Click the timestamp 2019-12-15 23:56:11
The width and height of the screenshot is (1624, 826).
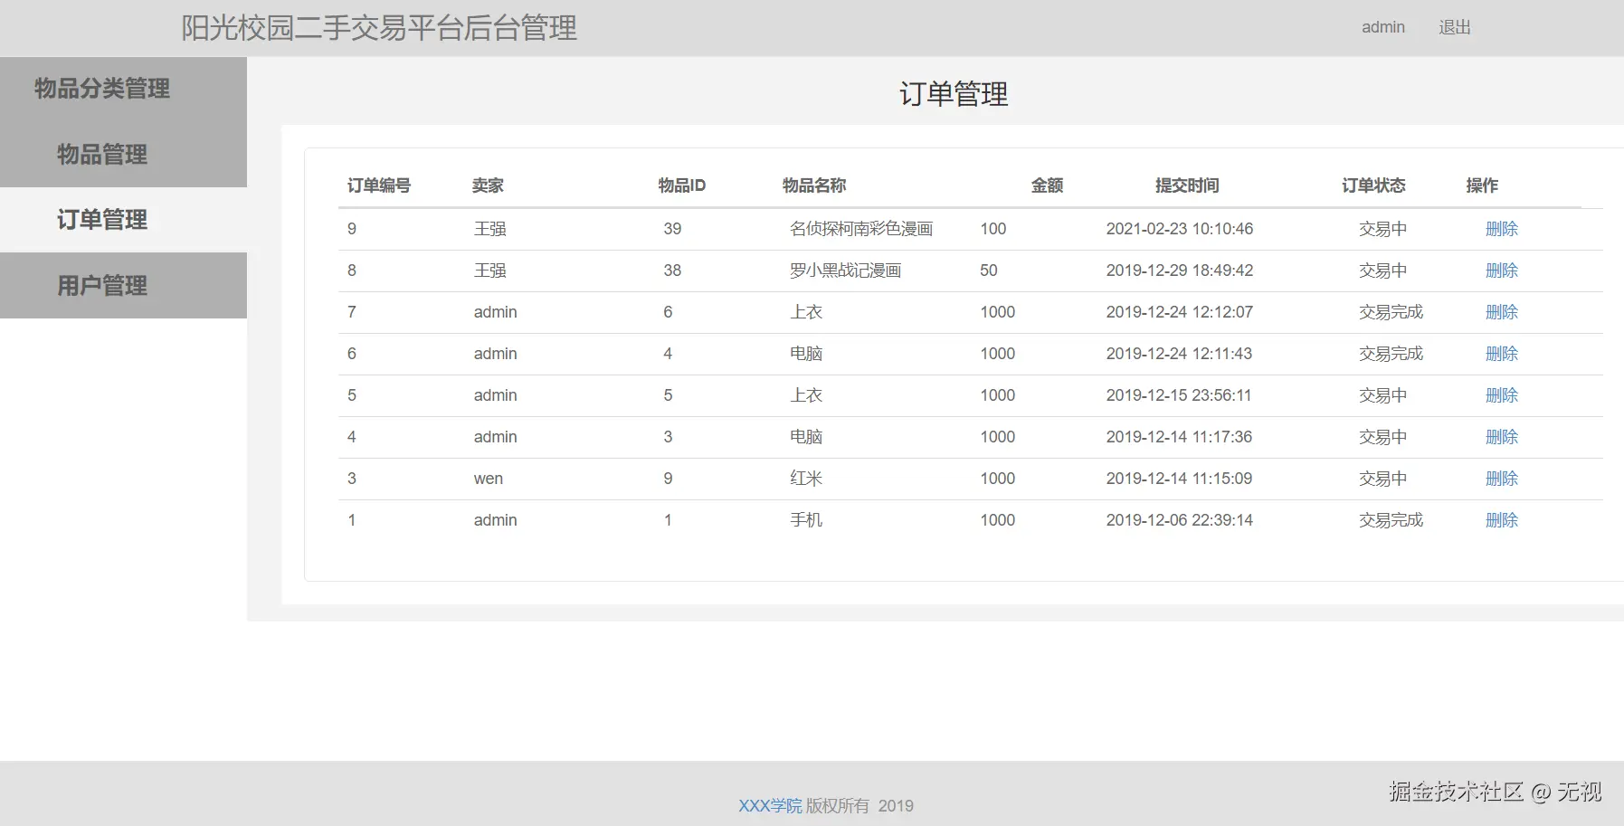tap(1179, 395)
